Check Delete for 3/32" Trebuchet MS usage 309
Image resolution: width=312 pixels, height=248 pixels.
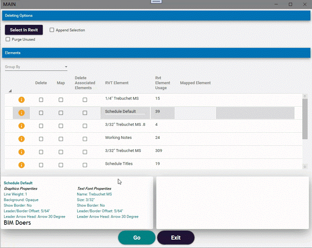(41, 152)
